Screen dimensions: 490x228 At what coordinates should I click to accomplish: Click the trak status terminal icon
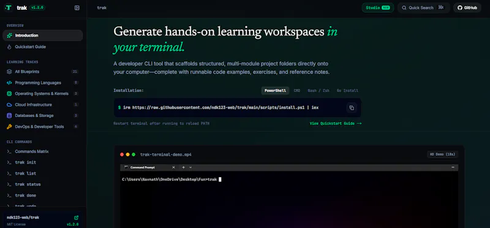(x=9, y=184)
